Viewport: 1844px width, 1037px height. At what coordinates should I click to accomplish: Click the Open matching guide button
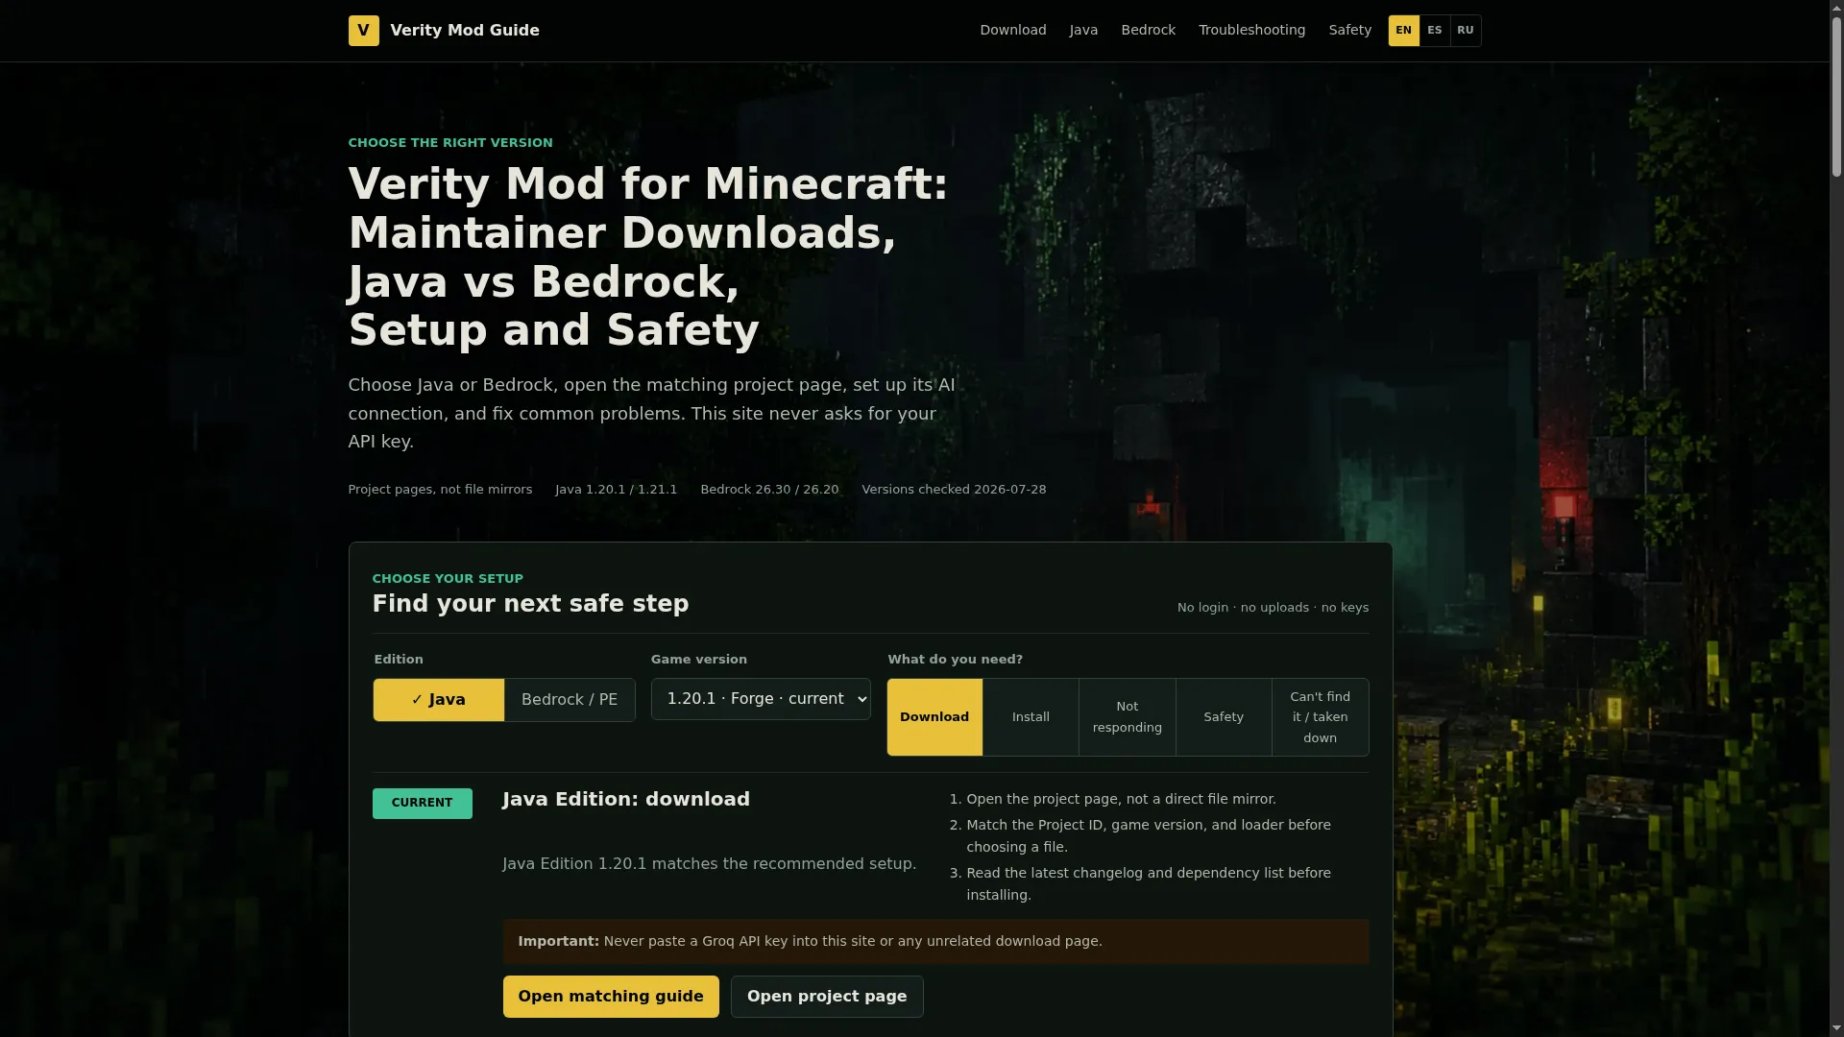(x=611, y=997)
